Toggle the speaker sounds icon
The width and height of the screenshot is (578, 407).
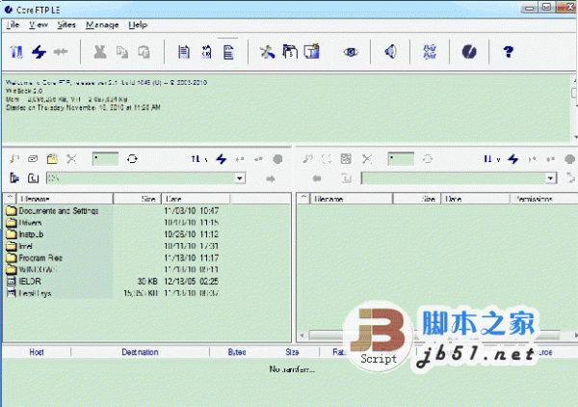(391, 52)
